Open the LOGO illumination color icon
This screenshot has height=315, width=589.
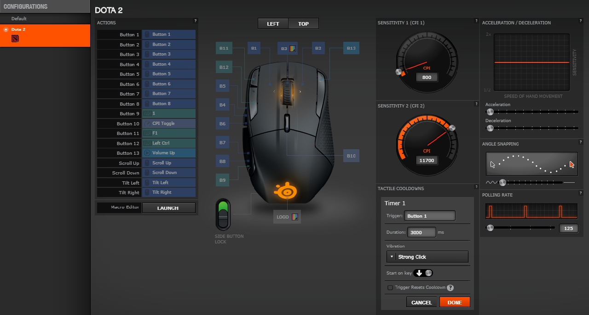pyautogui.click(x=295, y=217)
